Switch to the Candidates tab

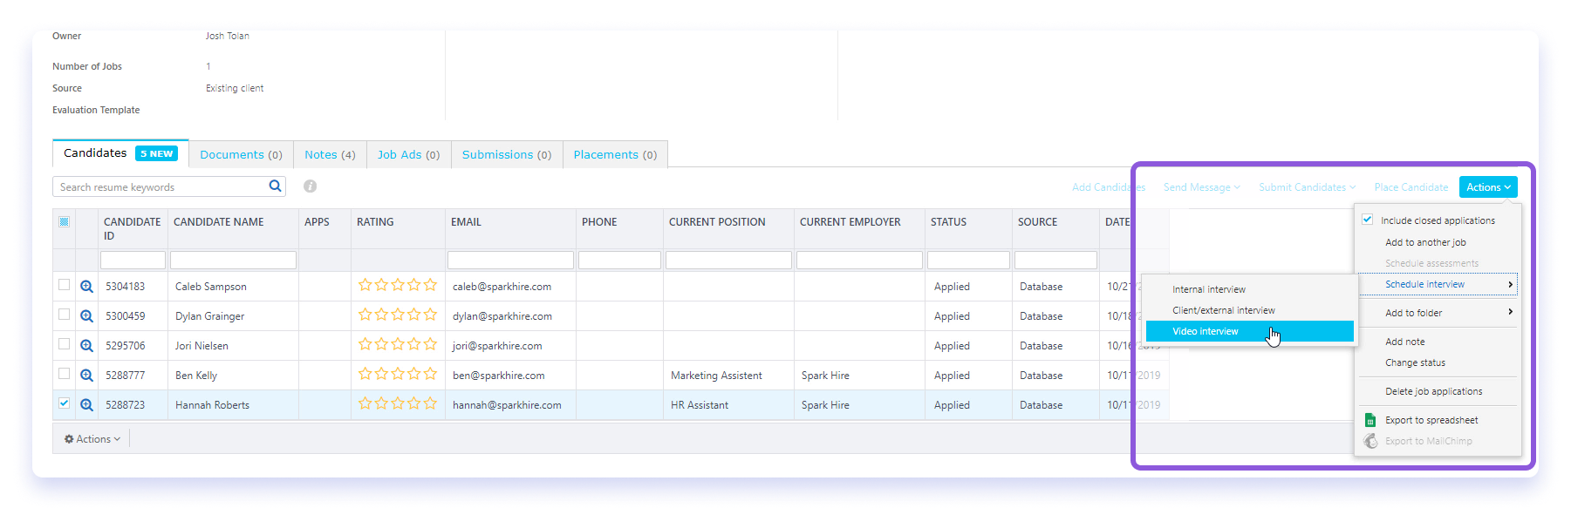(x=120, y=153)
